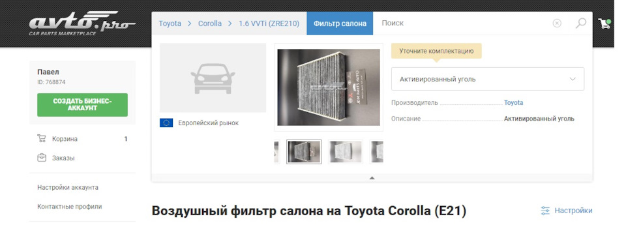626x236 pixels.
Task: Open the Настройки link near heading
Action: pyautogui.click(x=573, y=211)
